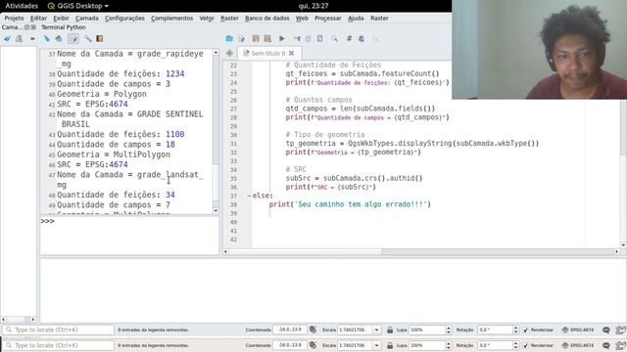Float the Camadas panel
The height and width of the screenshot is (352, 627).
click(26, 27)
